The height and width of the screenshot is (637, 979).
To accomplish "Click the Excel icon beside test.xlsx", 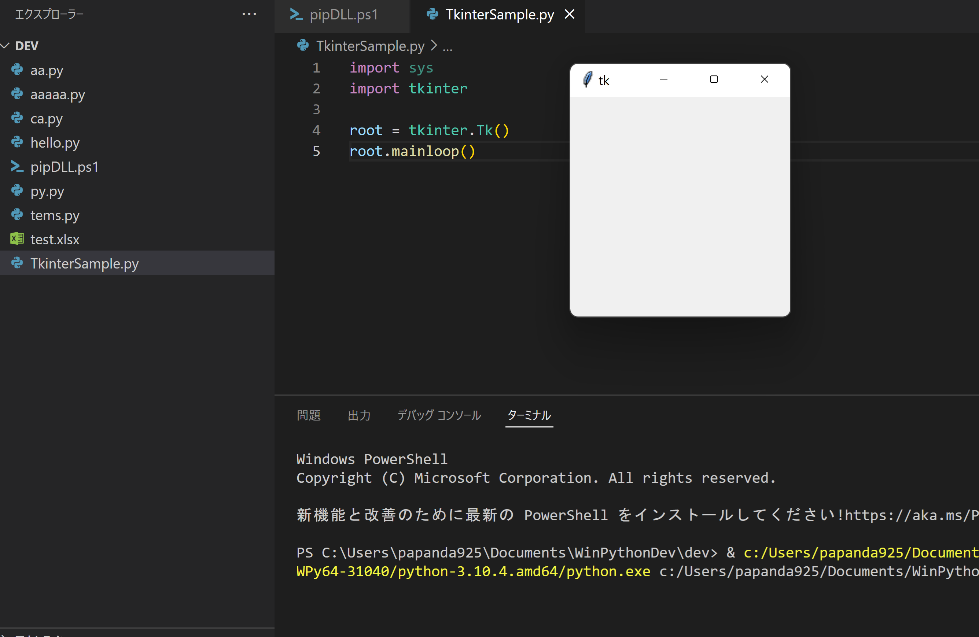I will coord(17,238).
